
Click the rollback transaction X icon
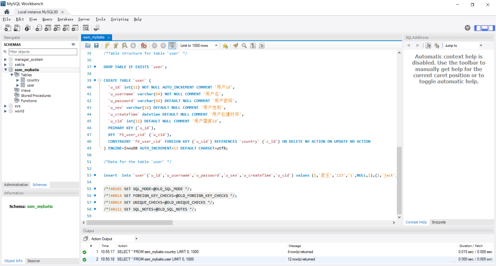(x=163, y=45)
